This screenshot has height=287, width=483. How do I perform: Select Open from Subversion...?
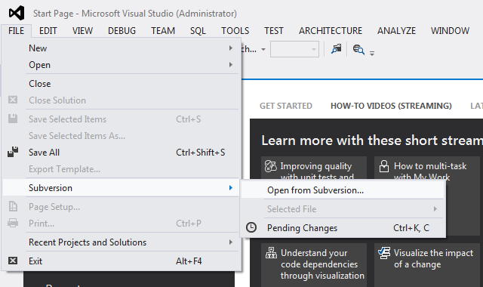click(x=343, y=190)
